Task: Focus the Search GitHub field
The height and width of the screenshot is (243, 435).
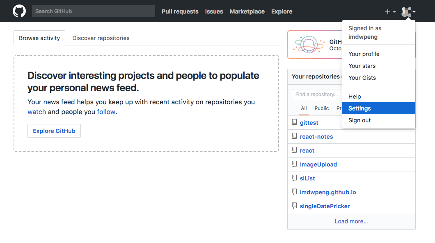Action: (x=94, y=11)
